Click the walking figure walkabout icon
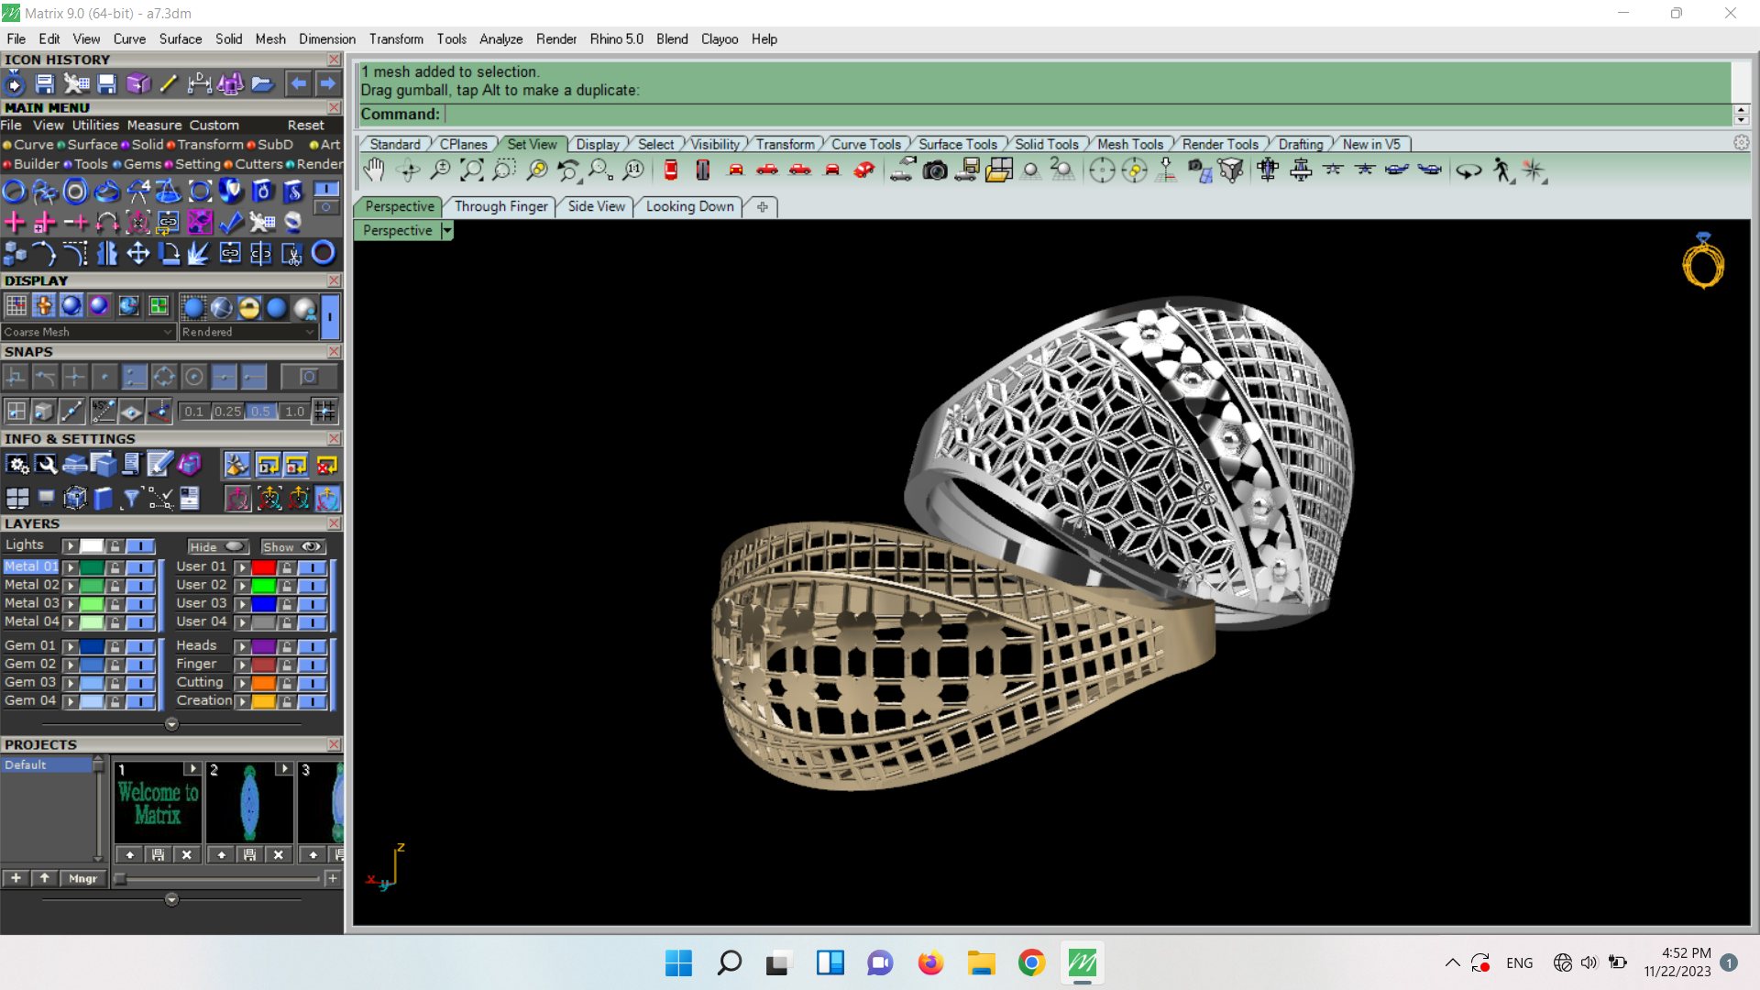This screenshot has height=990, width=1760. click(1501, 170)
